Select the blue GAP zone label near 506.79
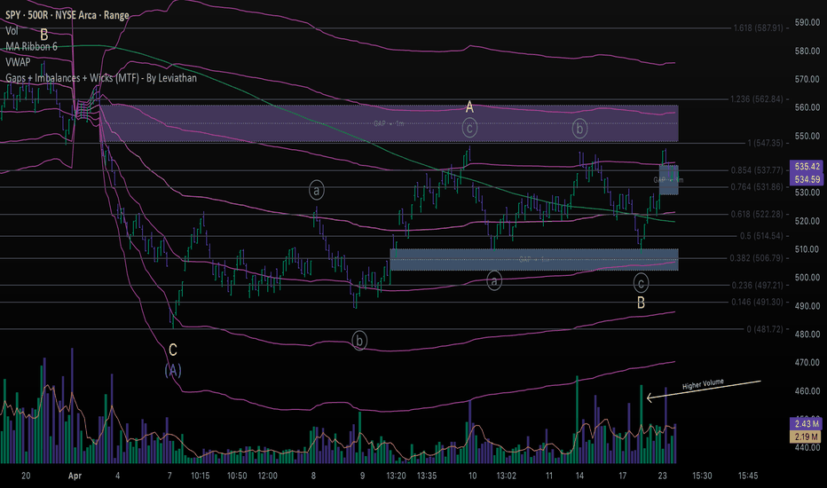 coord(534,259)
